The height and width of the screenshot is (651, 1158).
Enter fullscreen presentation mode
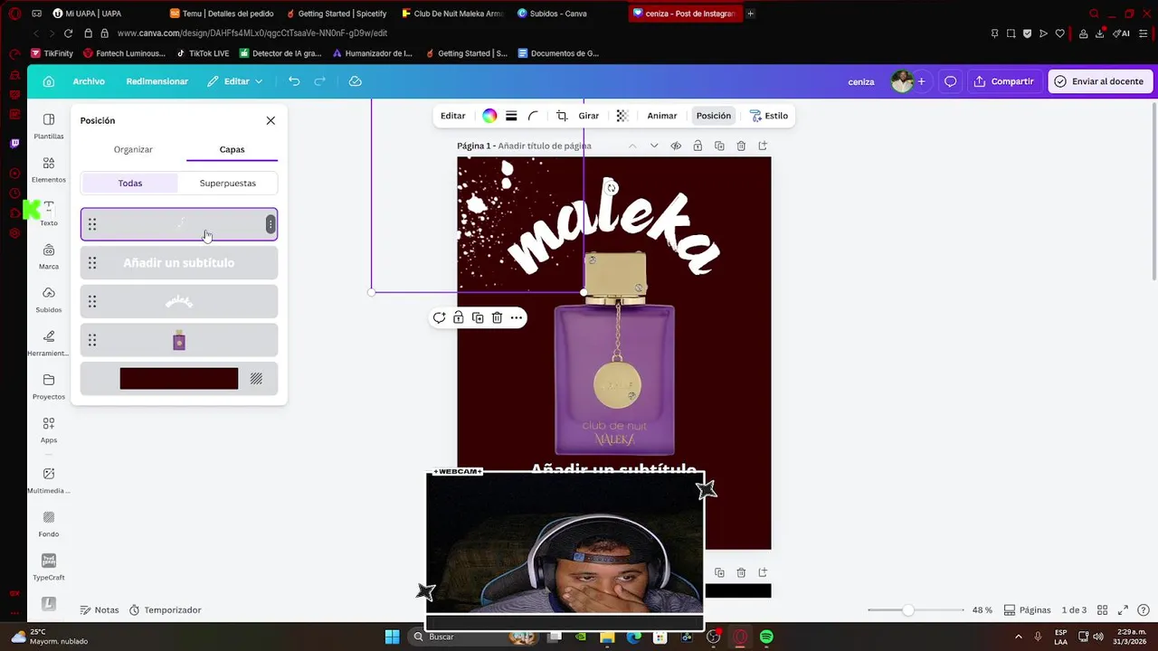[x=1123, y=610]
